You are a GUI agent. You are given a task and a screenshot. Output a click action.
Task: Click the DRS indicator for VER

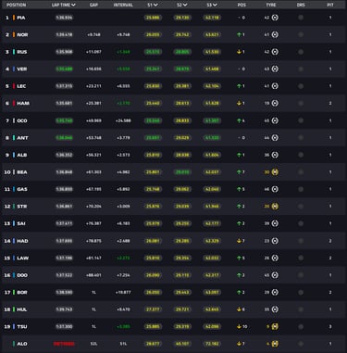point(301,69)
